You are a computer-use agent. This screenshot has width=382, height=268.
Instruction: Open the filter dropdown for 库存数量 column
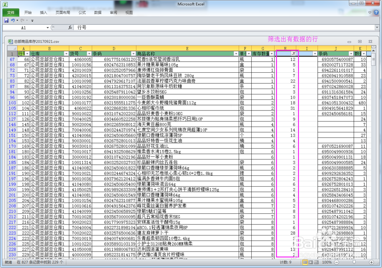[272, 54]
